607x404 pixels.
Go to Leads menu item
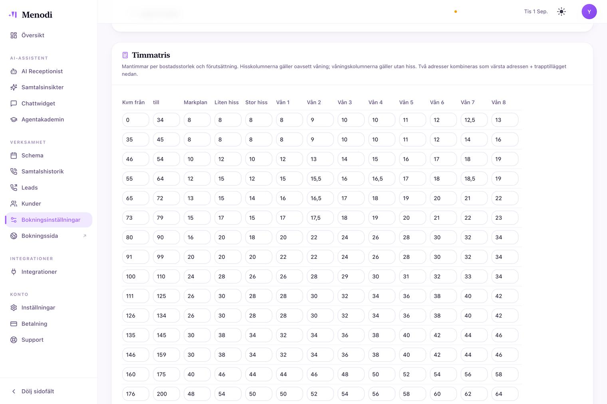[49, 188]
